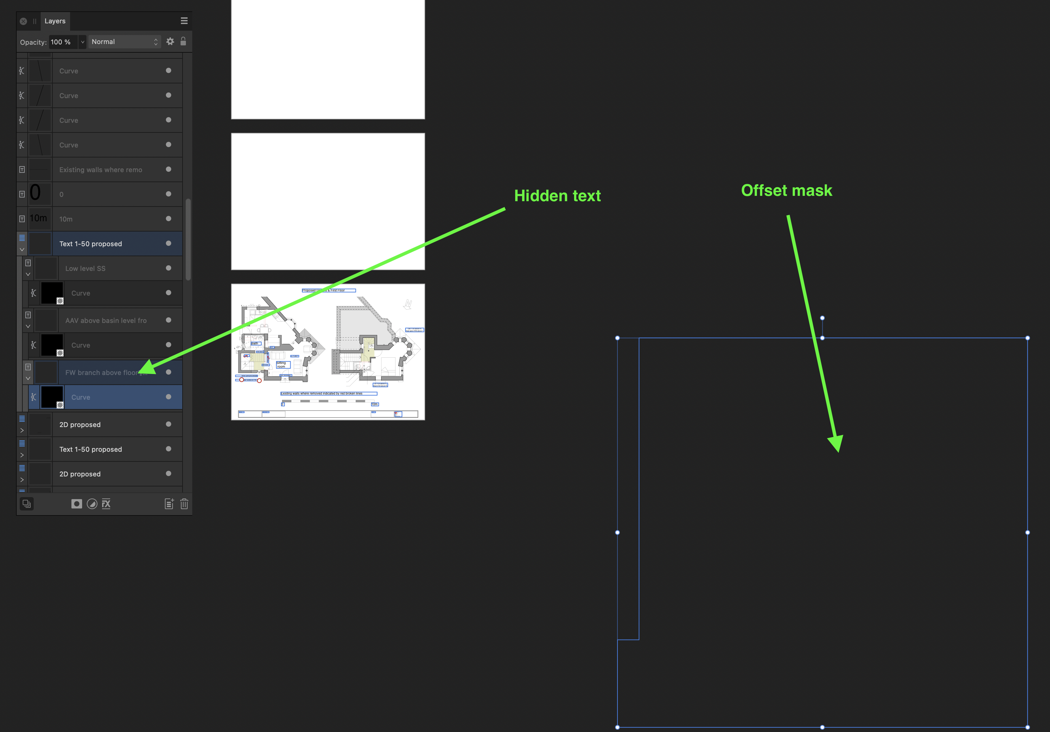Click the padlock icon to lock layer

pos(183,41)
